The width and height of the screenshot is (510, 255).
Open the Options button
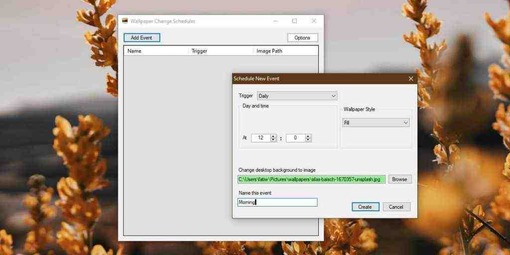tap(302, 38)
